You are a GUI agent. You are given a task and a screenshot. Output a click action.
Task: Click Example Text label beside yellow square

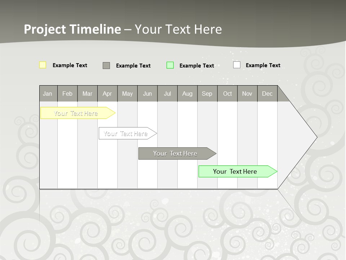tap(70, 65)
